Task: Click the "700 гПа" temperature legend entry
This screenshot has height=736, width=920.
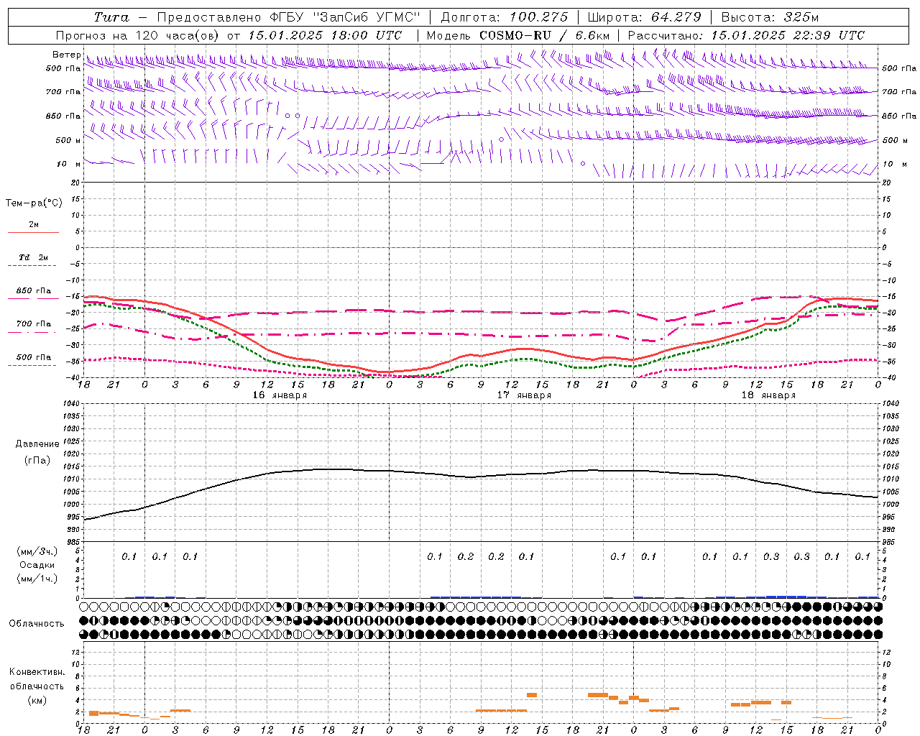Action: (x=34, y=324)
